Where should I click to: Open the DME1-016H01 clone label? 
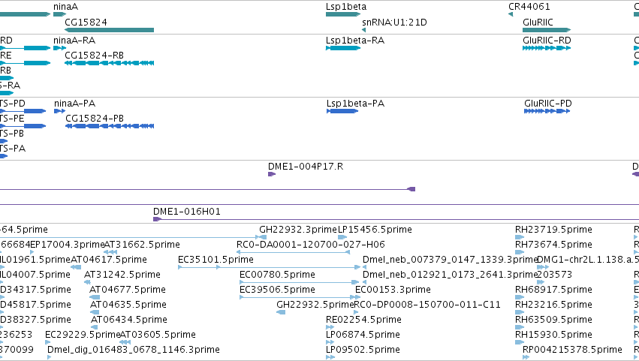point(187,212)
